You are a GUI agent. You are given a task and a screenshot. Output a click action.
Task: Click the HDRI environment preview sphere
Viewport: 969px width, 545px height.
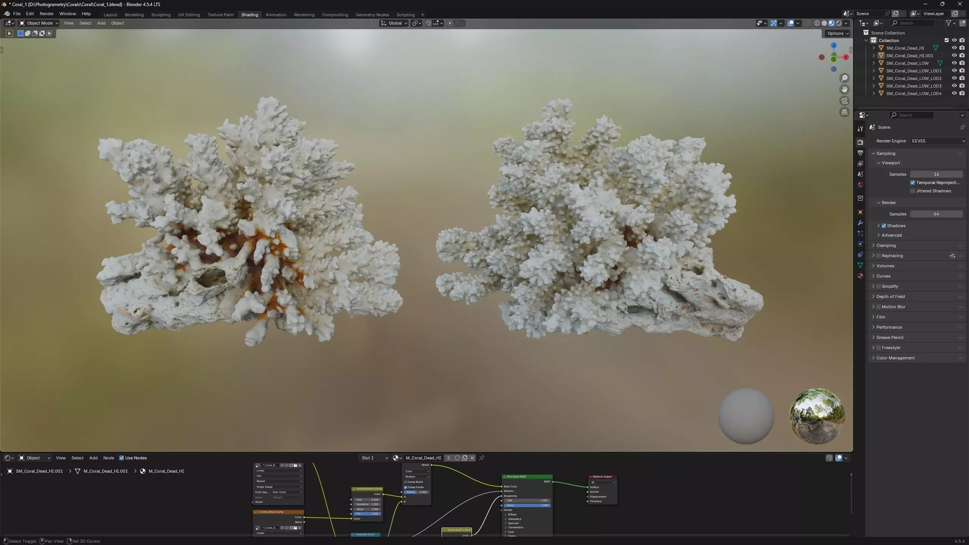(x=817, y=416)
